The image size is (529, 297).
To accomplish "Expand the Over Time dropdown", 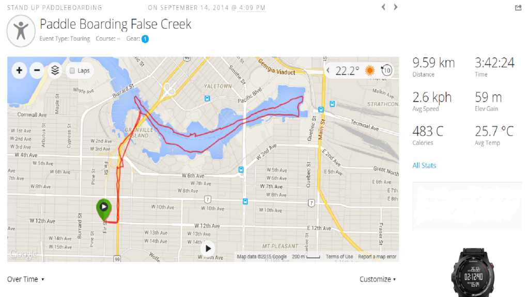I will click(x=26, y=279).
